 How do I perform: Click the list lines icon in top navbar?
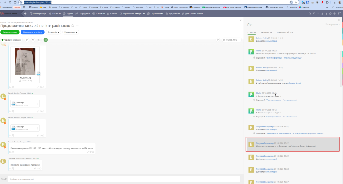[318, 13]
